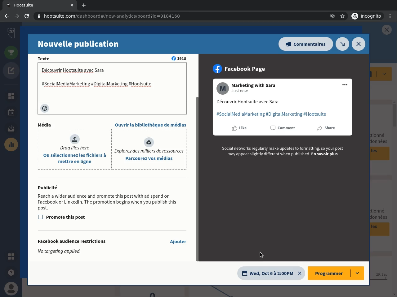Click the browser address bar
Screen dimensions: 397x297
pos(186,16)
